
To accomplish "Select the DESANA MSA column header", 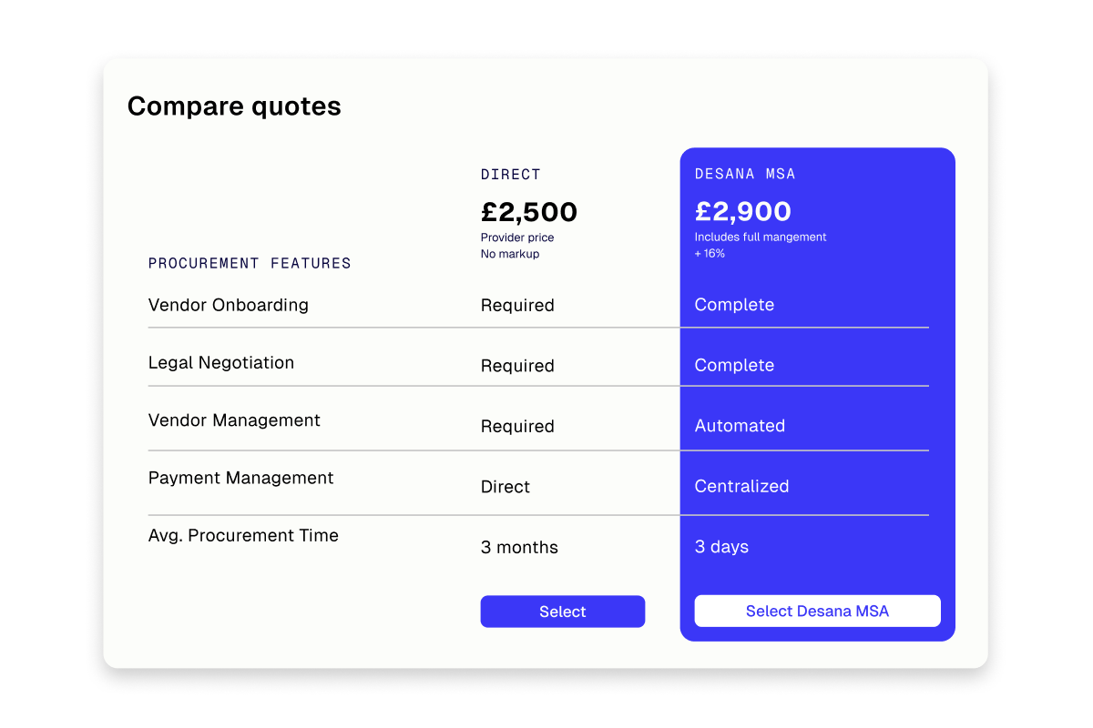I will 745,174.
